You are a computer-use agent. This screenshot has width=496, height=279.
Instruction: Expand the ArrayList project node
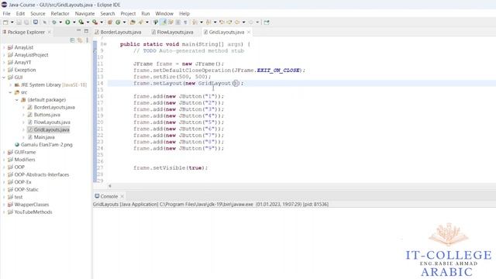point(4,47)
